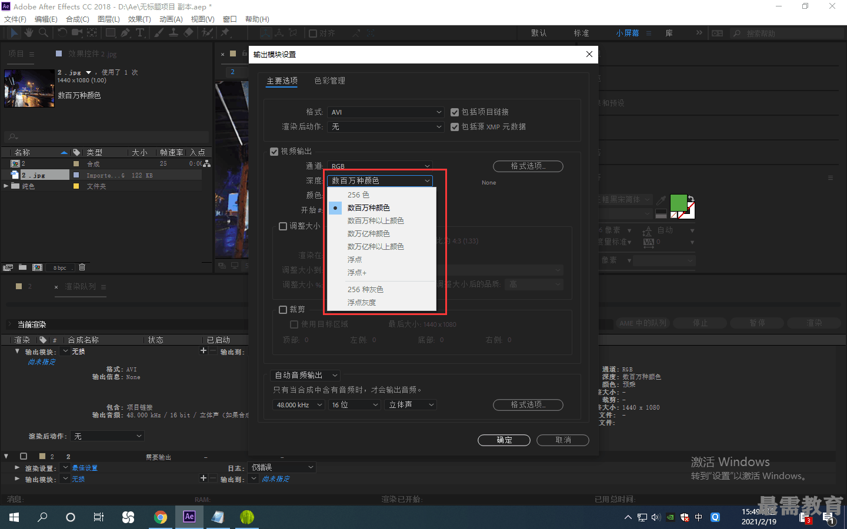Open the 合成(C) menu
The width and height of the screenshot is (847, 529).
coord(78,19)
